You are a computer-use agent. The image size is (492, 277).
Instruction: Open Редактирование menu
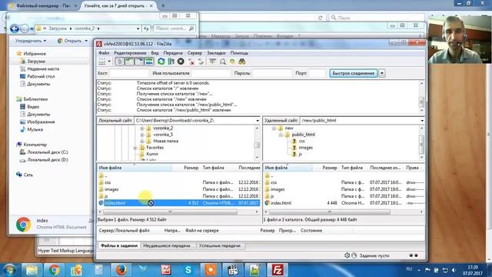[130, 53]
